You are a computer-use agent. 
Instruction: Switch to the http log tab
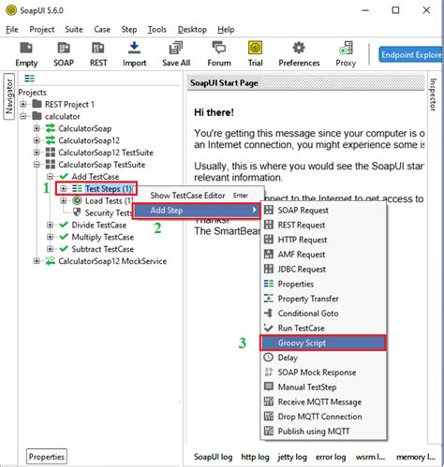click(x=255, y=457)
